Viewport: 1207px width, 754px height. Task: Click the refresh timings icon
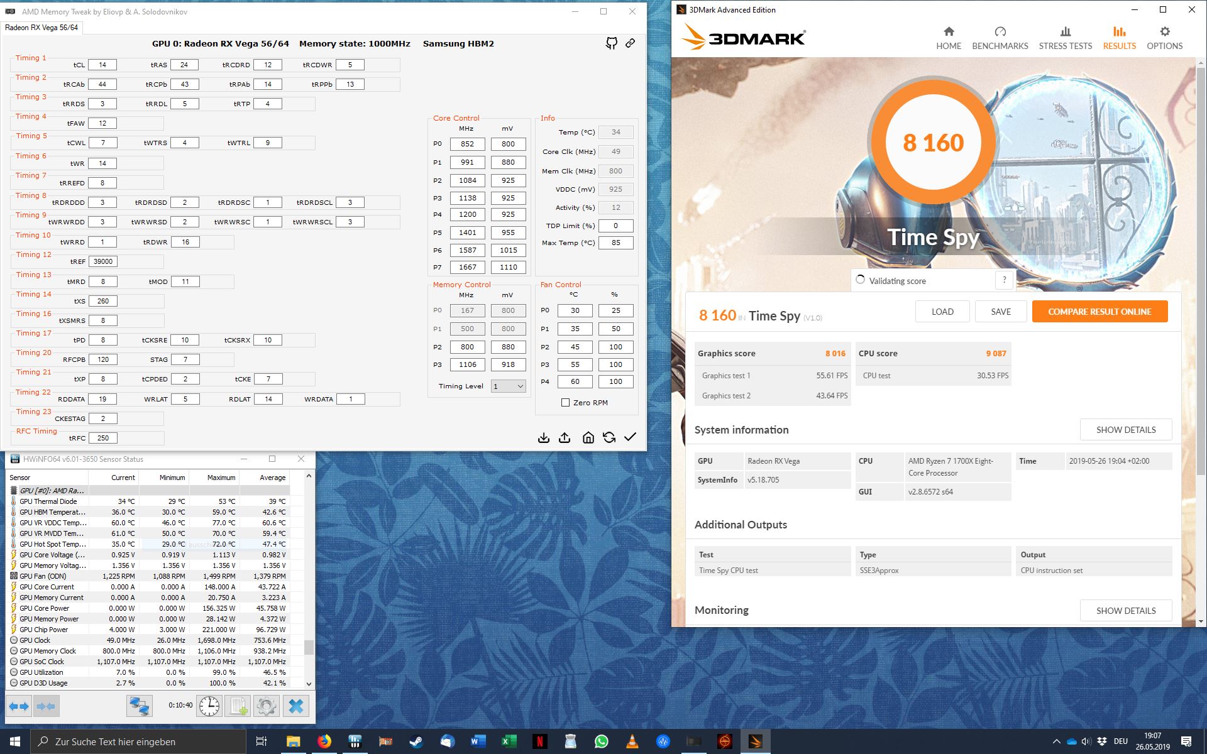(609, 438)
